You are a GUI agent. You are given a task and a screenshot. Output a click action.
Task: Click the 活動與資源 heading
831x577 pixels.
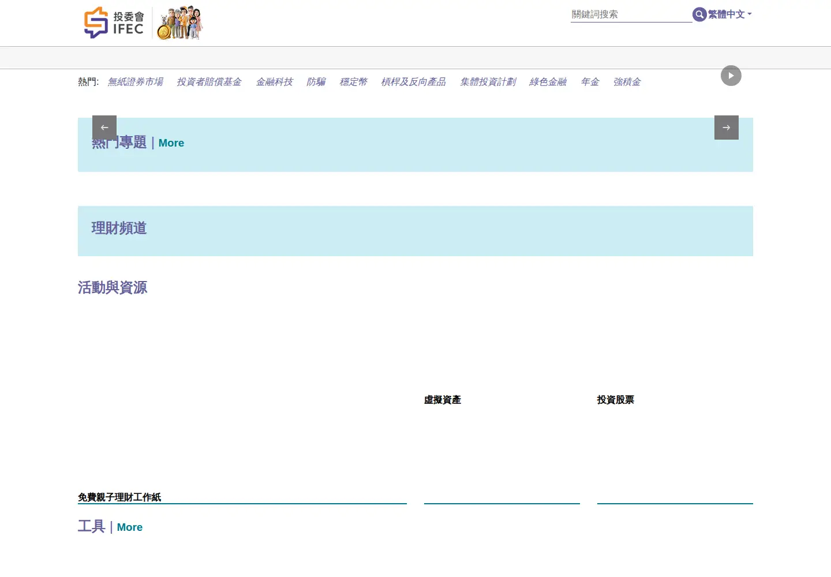[x=113, y=287]
